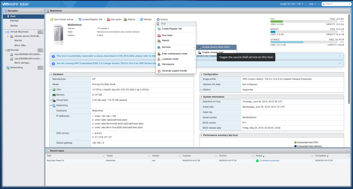This screenshot has width=353, height=189.
Task: Select ubuntu server 20.04 VM
Action: tap(28, 36)
